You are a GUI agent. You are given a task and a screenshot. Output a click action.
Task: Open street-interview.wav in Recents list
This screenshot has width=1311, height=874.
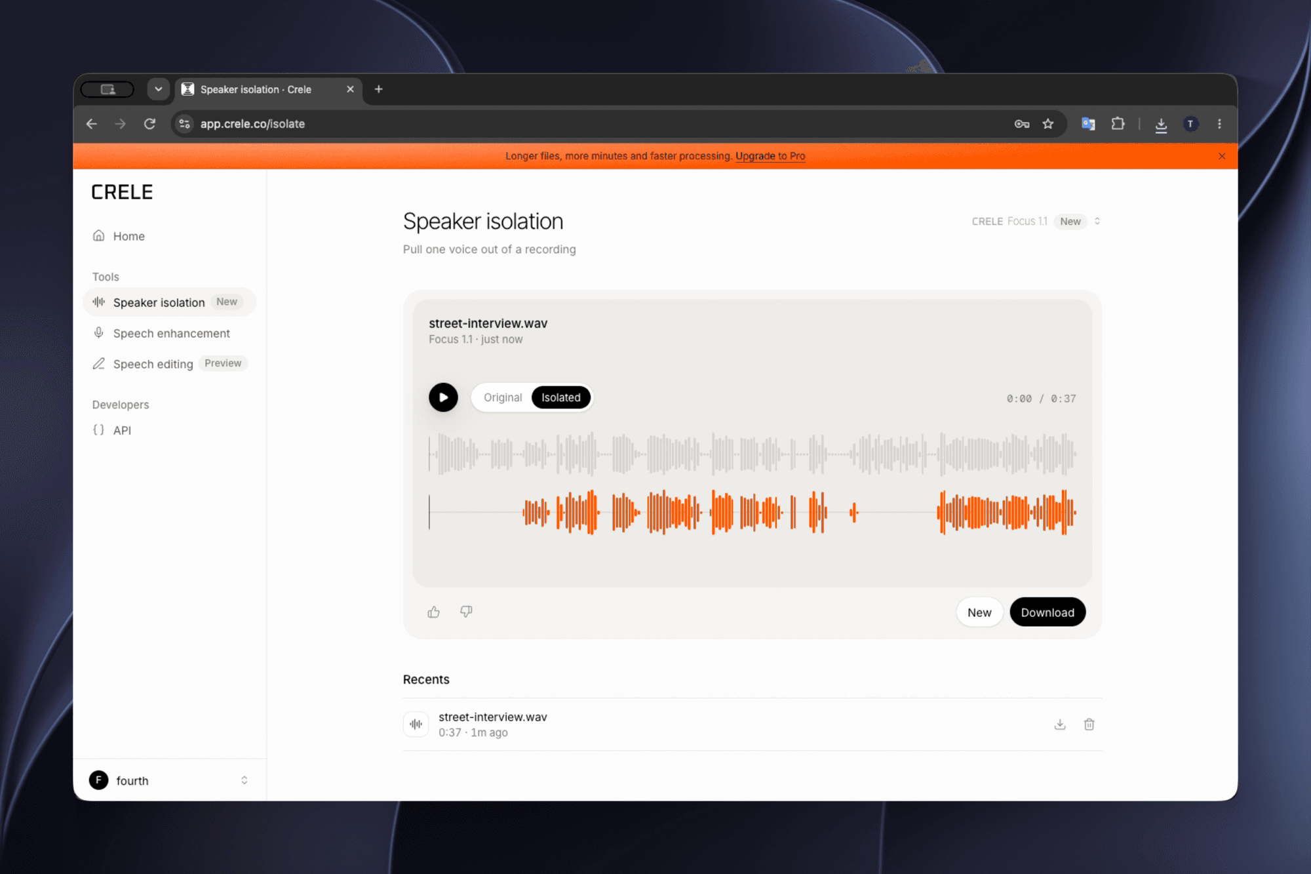tap(753, 724)
